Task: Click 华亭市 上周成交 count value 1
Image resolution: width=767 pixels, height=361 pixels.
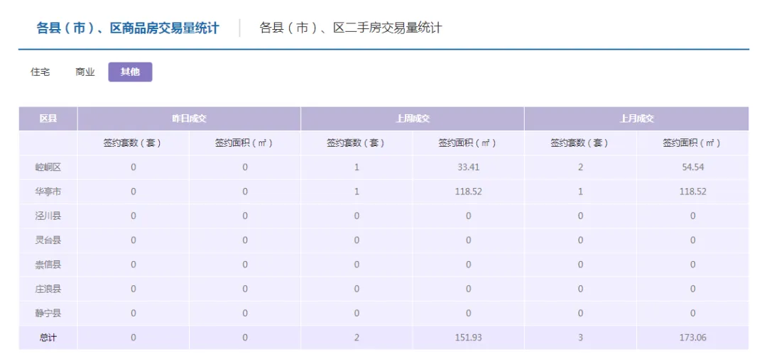Action: click(357, 192)
